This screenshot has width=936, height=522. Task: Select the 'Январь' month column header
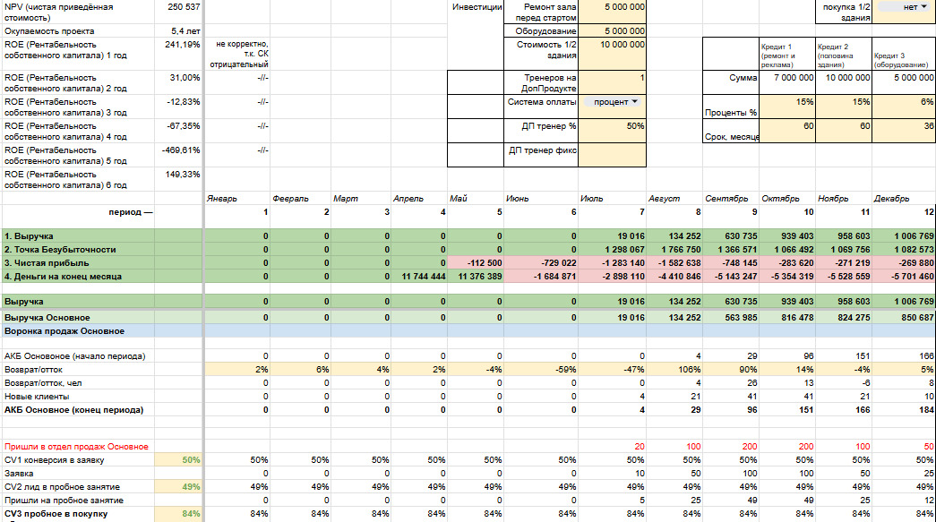[223, 198]
